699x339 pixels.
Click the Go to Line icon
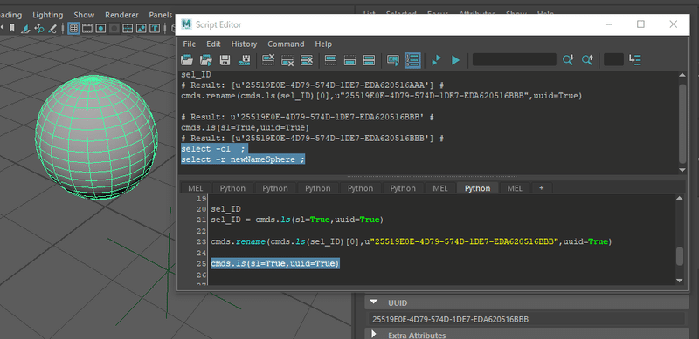coord(635,59)
